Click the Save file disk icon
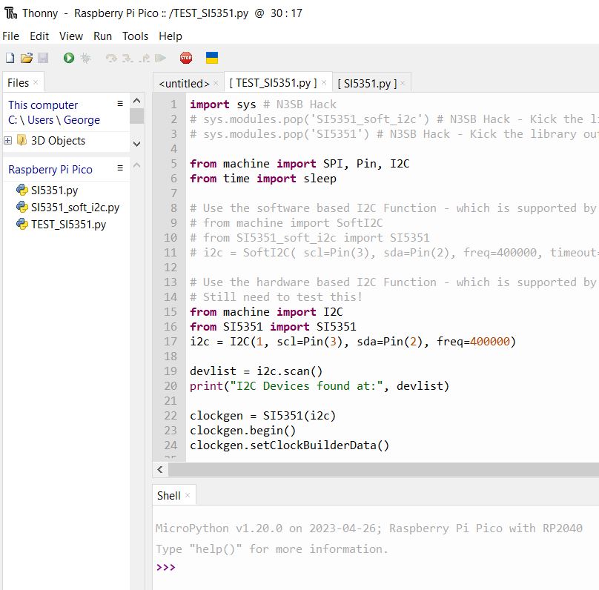599x590 pixels. click(x=42, y=58)
